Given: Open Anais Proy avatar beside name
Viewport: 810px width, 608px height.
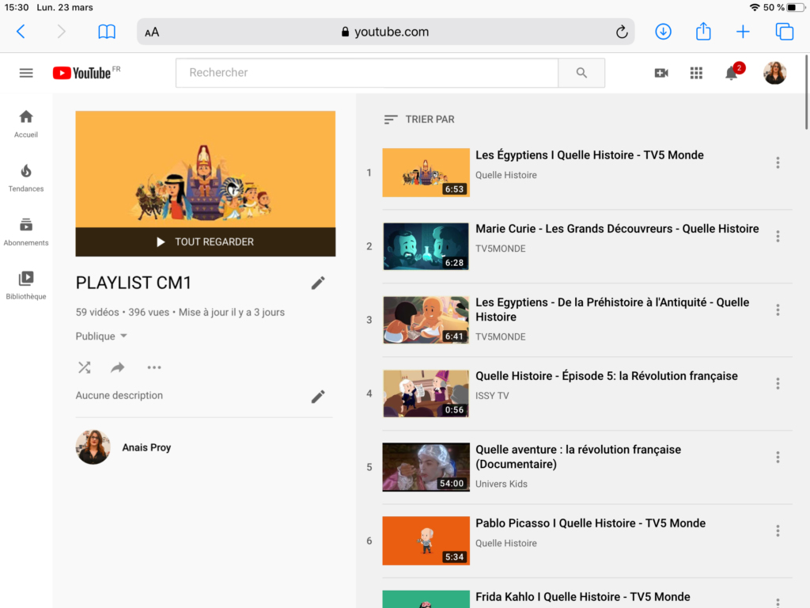Looking at the screenshot, I should point(93,447).
